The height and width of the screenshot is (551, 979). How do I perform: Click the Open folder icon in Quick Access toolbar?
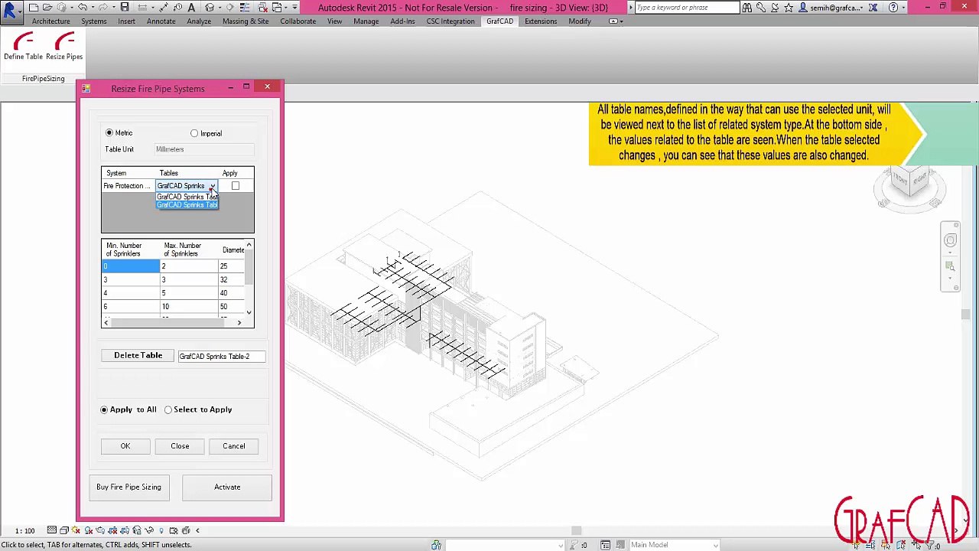point(47,8)
